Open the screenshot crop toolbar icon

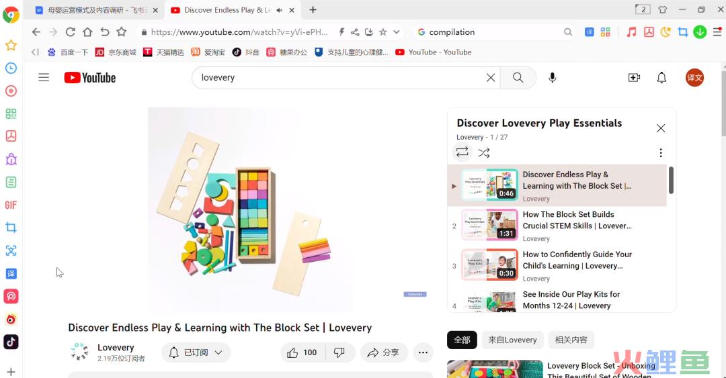coord(683,32)
